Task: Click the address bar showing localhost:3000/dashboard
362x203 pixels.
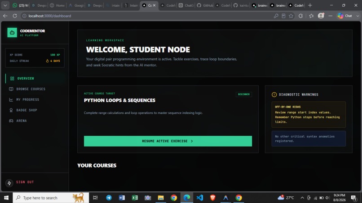Action: (148, 16)
